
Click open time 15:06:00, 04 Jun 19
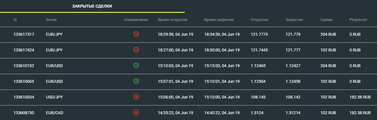pyautogui.click(x=175, y=97)
